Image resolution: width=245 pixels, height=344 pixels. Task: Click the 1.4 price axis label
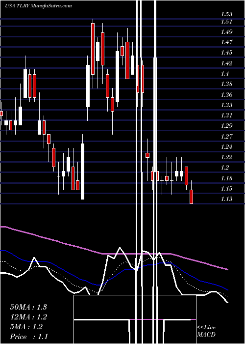tap(225, 74)
